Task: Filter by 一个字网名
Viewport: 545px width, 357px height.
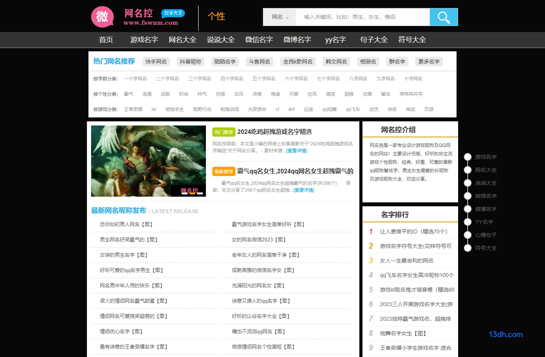Action: pyautogui.click(x=135, y=79)
